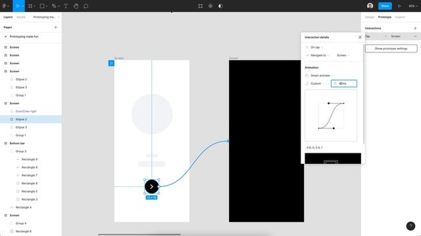This screenshot has height=236, width=421.
Task: Select the Icon/Chev right layer
Action: pos(26,111)
